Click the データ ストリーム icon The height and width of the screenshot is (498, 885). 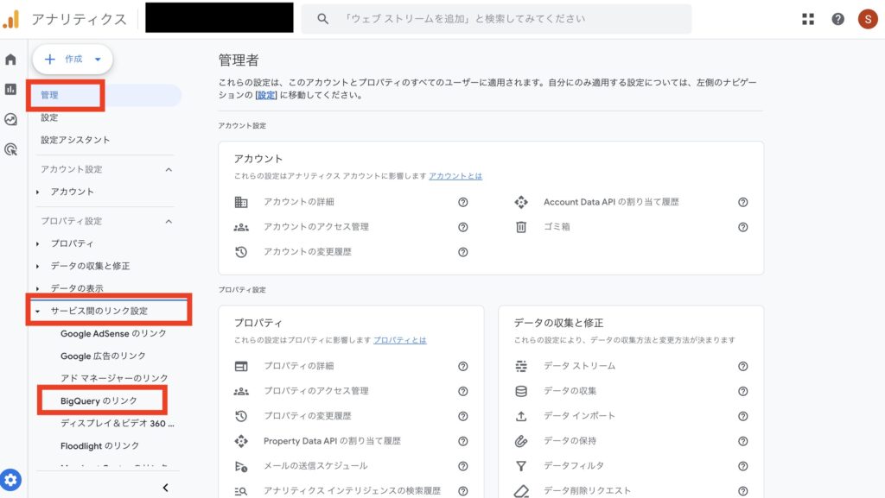pyautogui.click(x=521, y=366)
